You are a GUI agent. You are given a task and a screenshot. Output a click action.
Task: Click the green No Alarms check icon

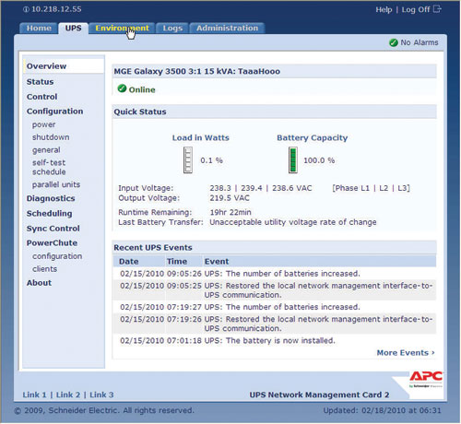click(x=394, y=42)
